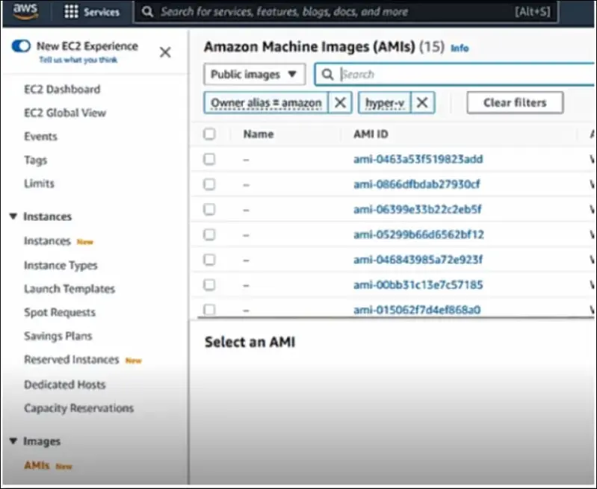Collapse the Instances section
Screen dimensions: 597x489
point(13,217)
